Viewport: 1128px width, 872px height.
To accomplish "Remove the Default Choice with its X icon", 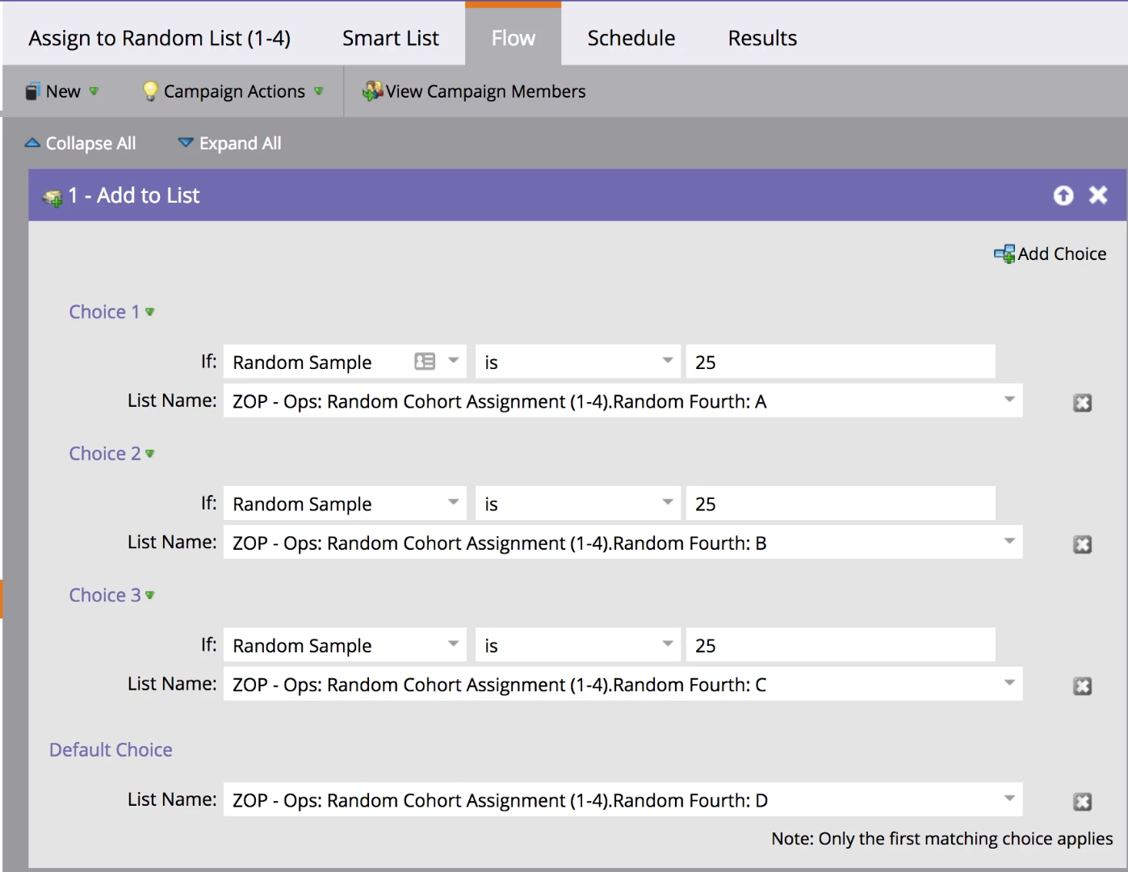I will click(1083, 802).
